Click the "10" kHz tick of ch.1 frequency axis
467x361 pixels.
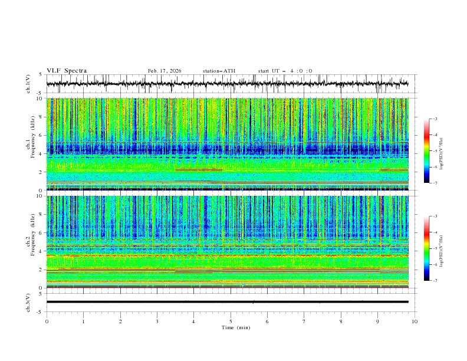pos(40,99)
